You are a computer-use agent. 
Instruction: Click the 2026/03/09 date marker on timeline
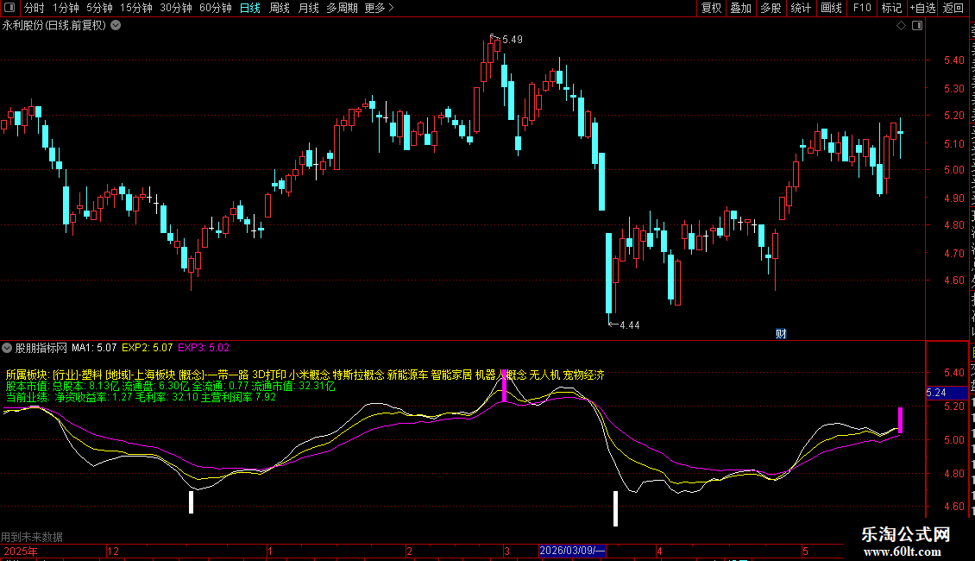[x=572, y=551]
